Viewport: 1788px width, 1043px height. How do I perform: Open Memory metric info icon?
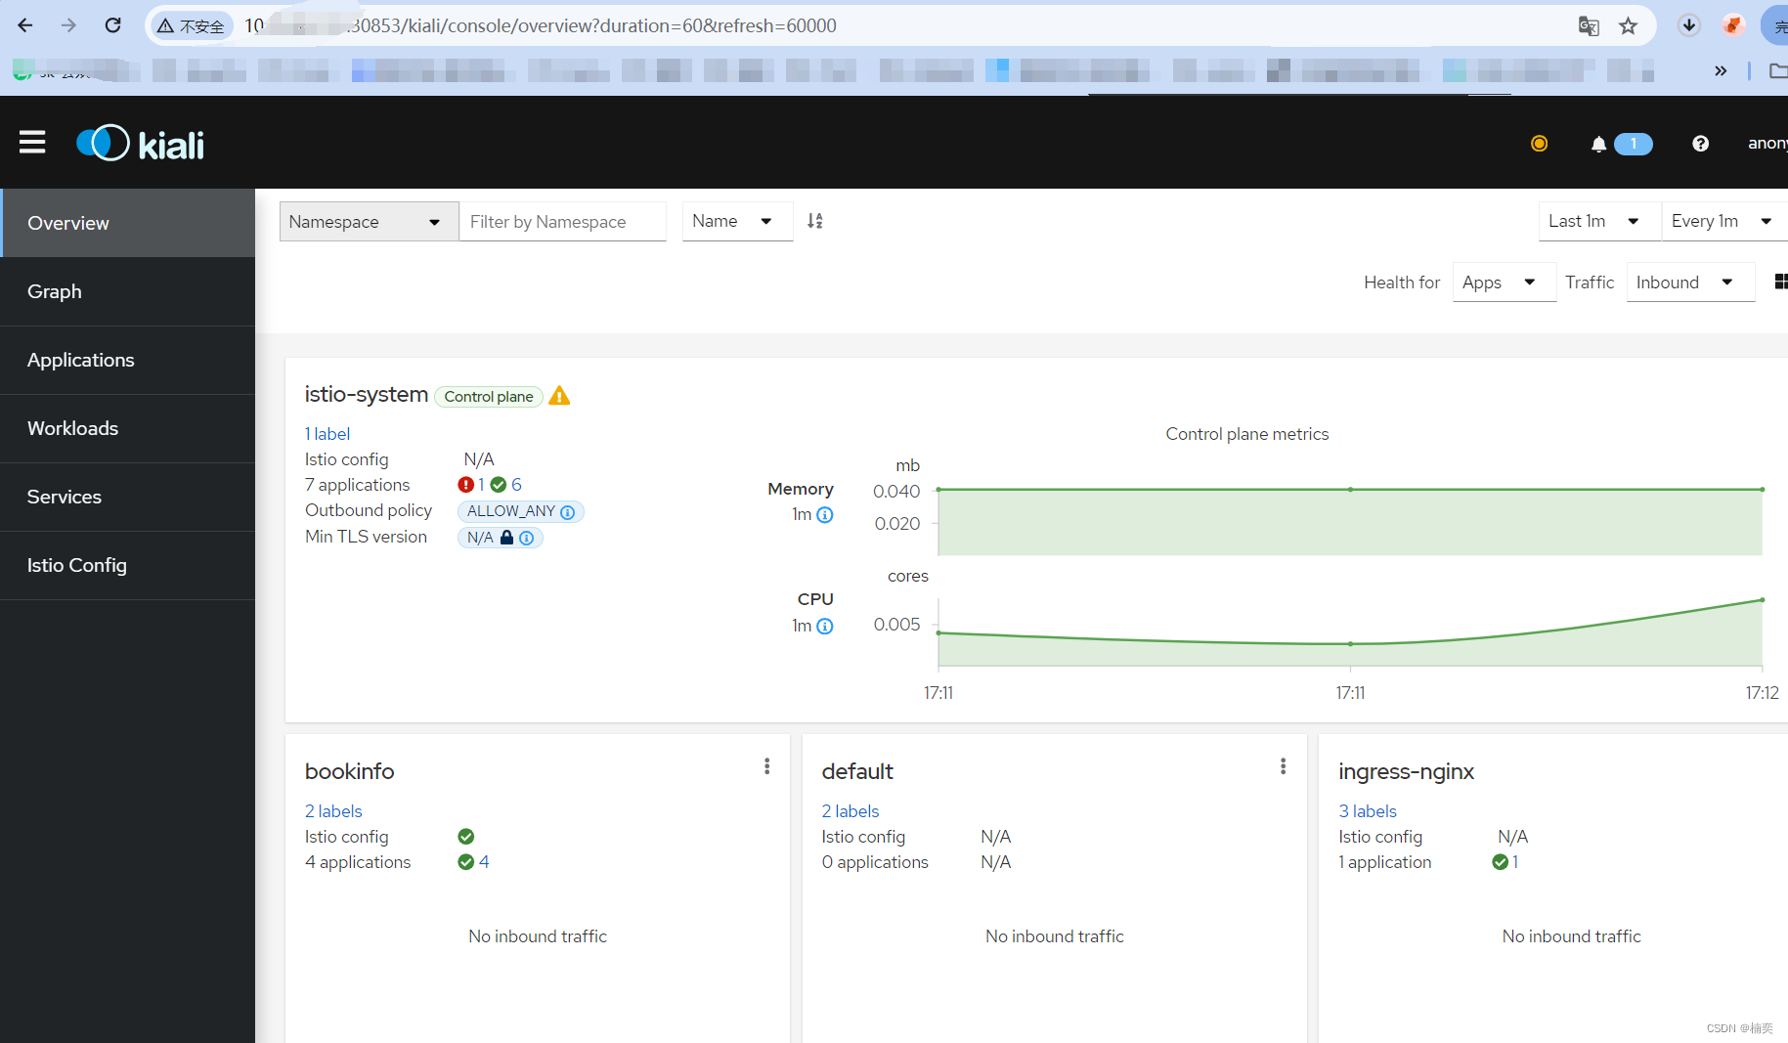tap(825, 515)
